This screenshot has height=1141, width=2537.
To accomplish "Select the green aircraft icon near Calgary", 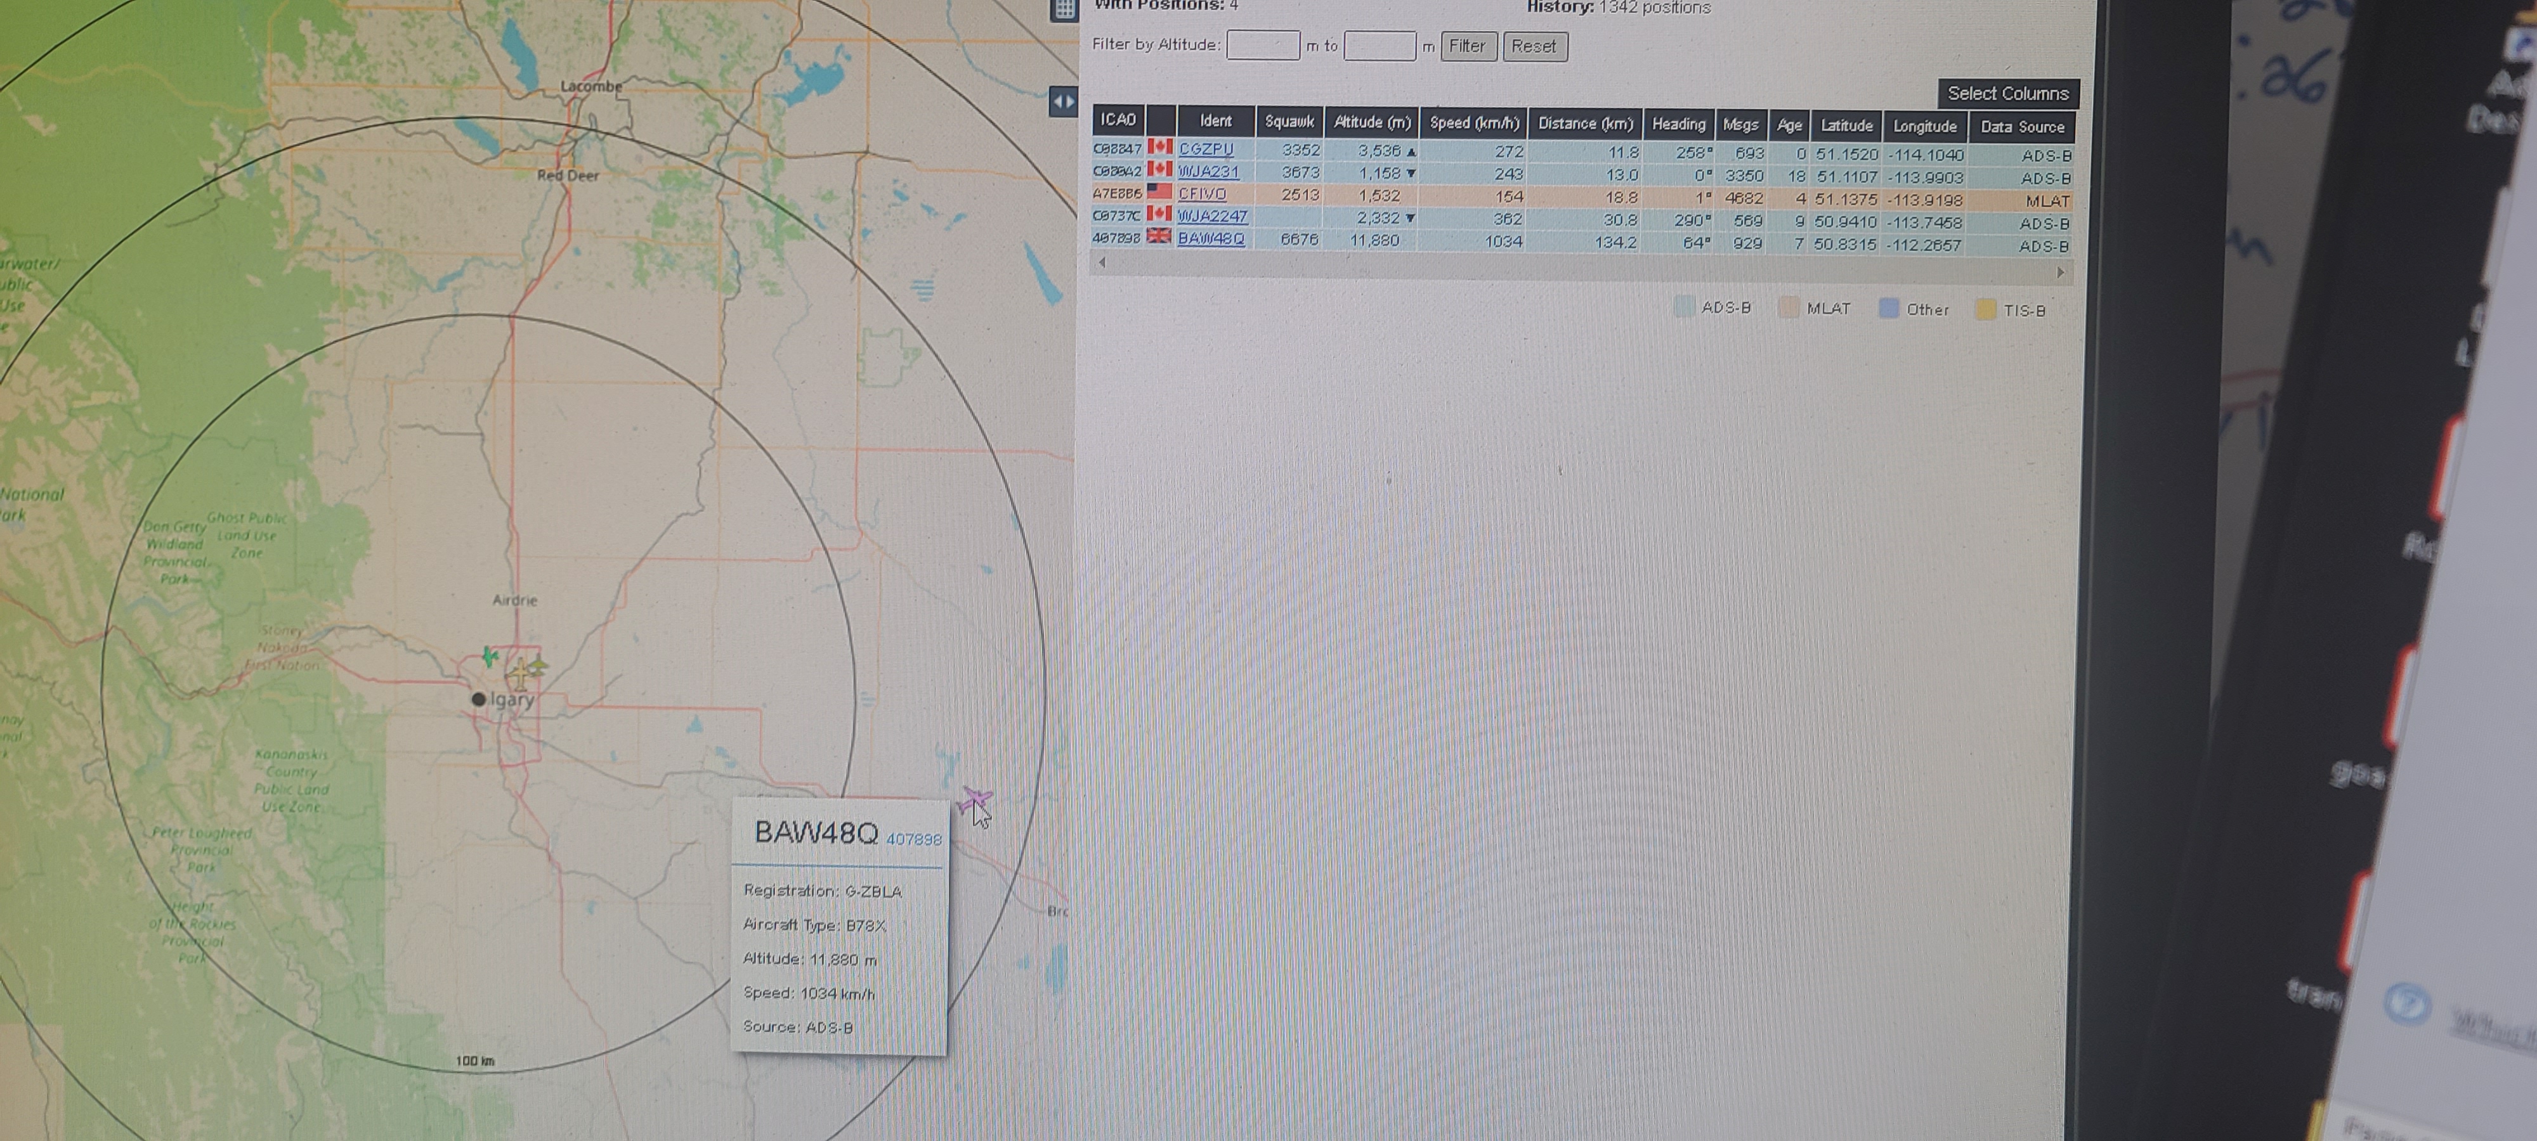I will coord(490,655).
